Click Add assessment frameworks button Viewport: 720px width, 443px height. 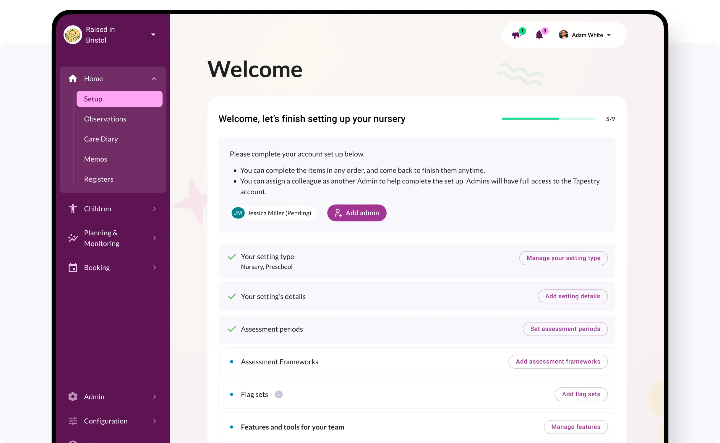(x=558, y=361)
